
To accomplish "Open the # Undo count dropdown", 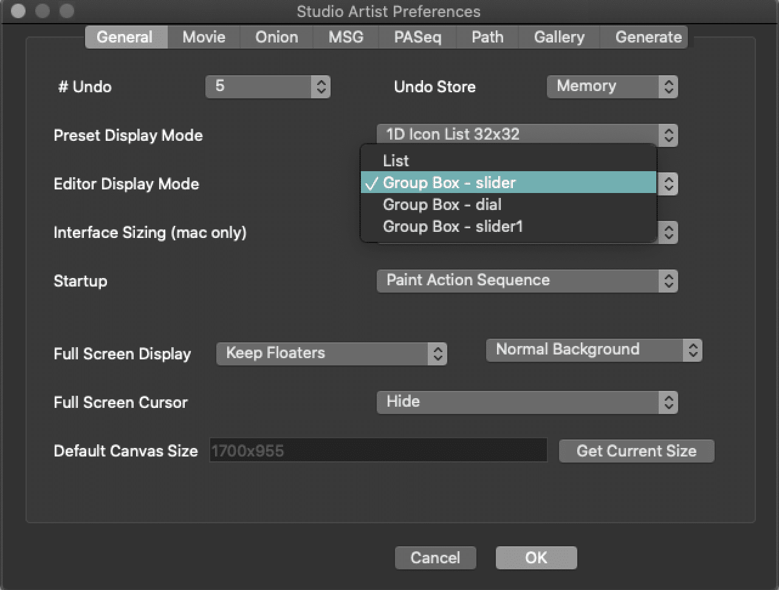I will (x=268, y=86).
